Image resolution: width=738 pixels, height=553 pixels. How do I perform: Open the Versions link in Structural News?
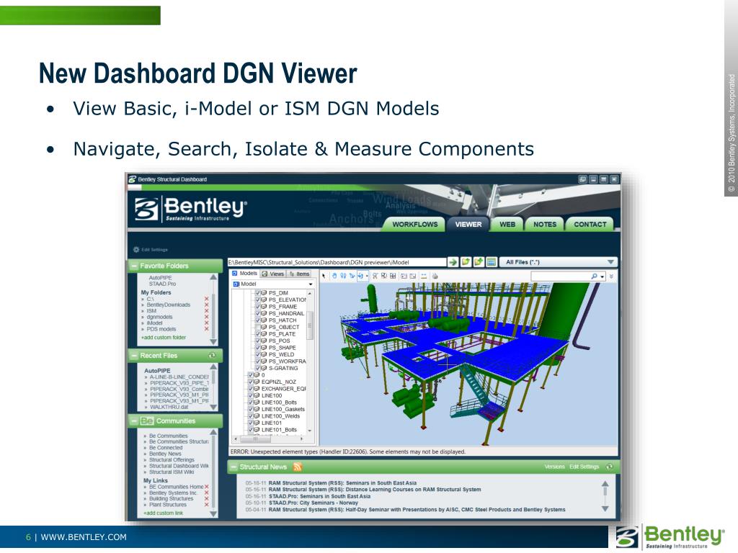(x=554, y=467)
